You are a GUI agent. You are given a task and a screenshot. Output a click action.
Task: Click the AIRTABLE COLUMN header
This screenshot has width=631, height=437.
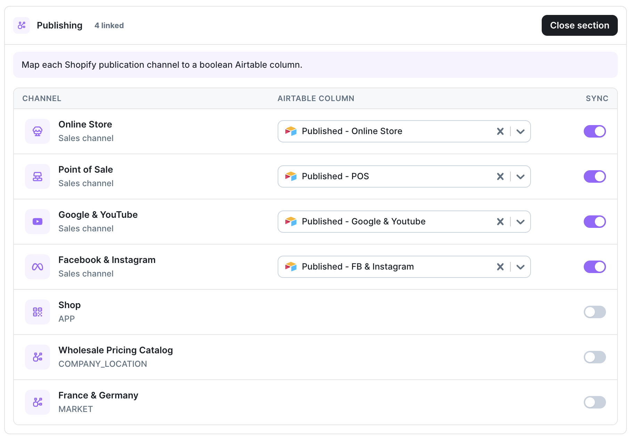tap(316, 98)
